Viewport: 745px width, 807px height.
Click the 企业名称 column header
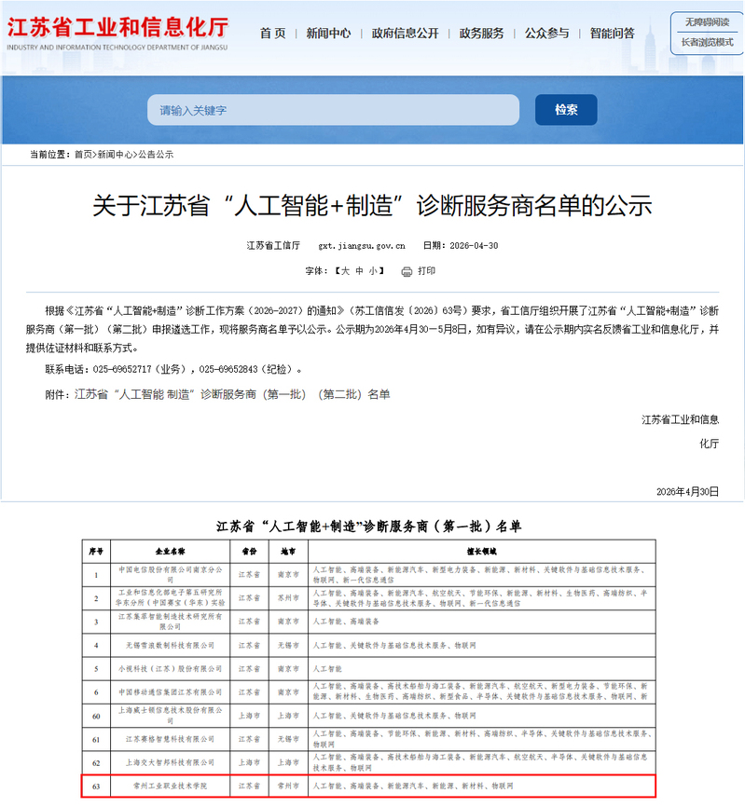pos(170,552)
